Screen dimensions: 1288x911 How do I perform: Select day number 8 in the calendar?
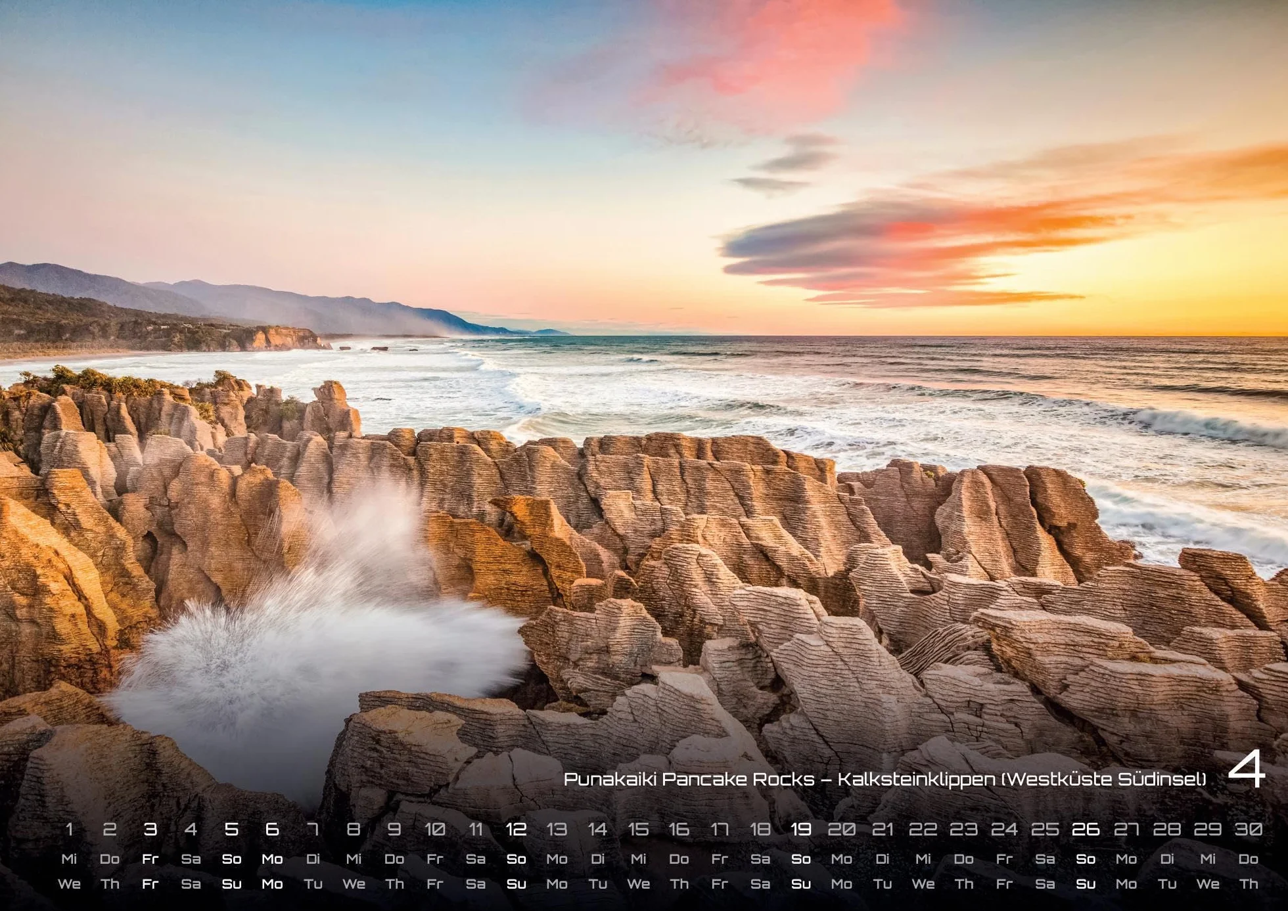coord(354,830)
